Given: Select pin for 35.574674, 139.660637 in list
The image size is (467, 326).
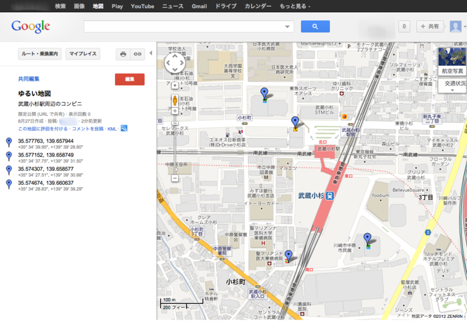Looking at the screenshot, I should [x=9, y=184].
